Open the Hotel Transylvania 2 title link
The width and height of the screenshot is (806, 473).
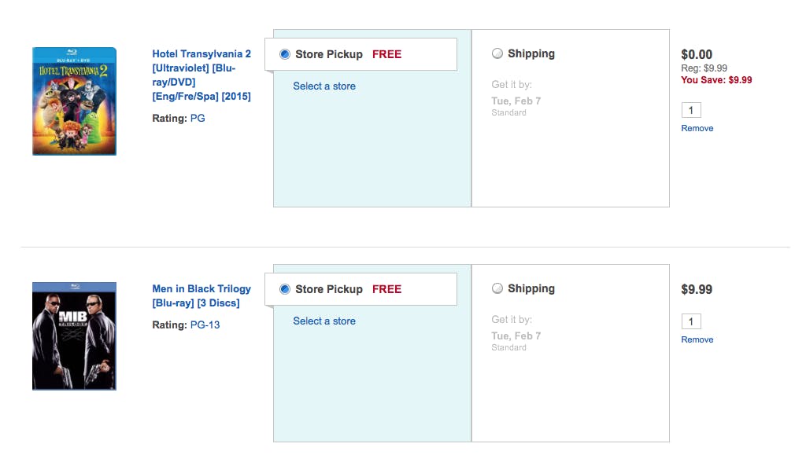(x=201, y=75)
